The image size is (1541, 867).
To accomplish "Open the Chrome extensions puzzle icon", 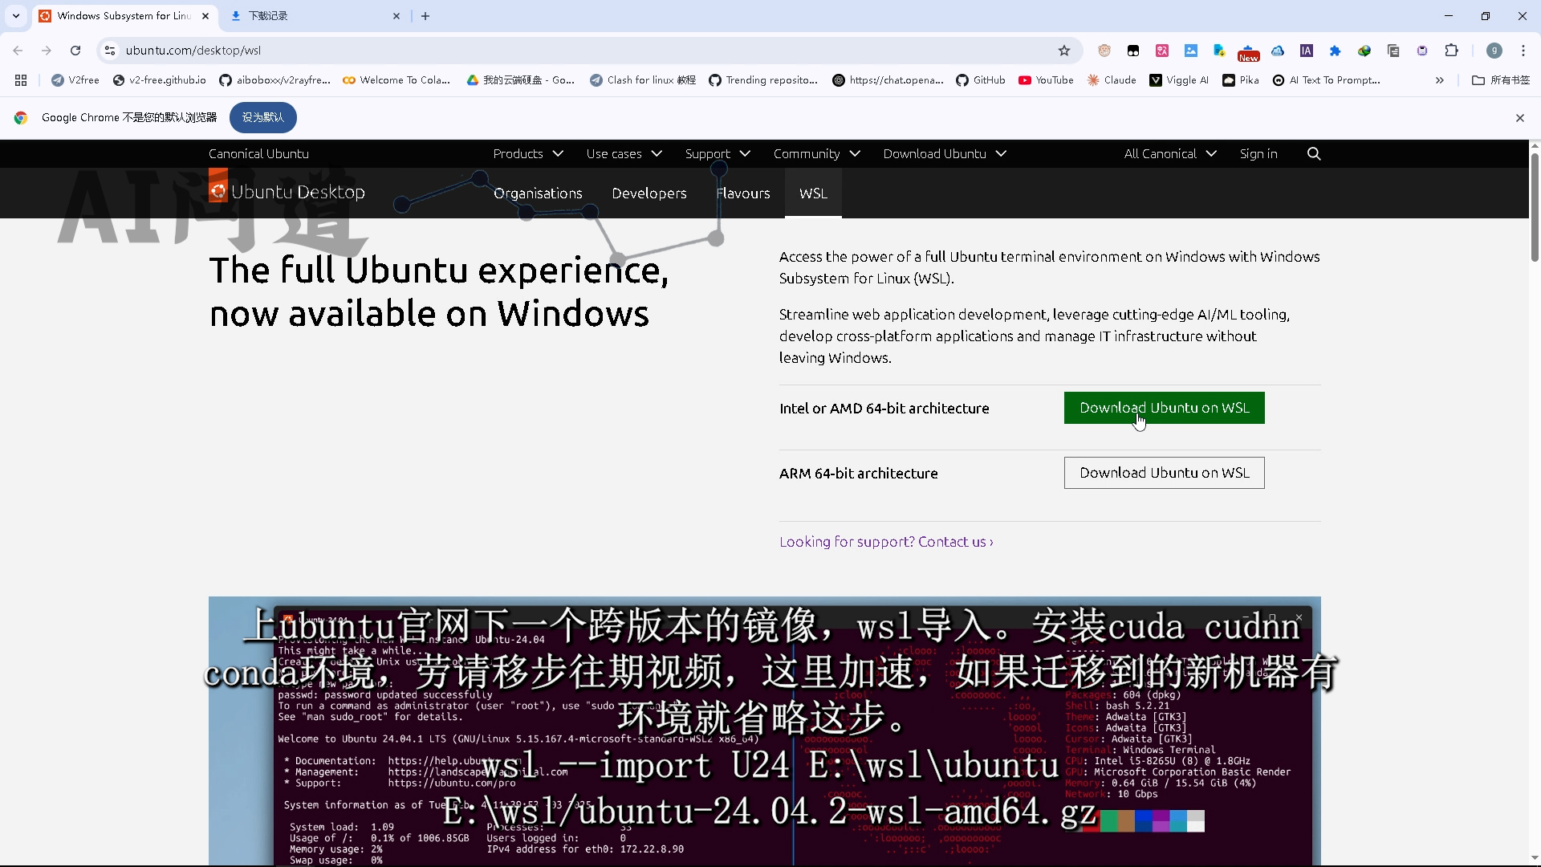I will click(1451, 51).
